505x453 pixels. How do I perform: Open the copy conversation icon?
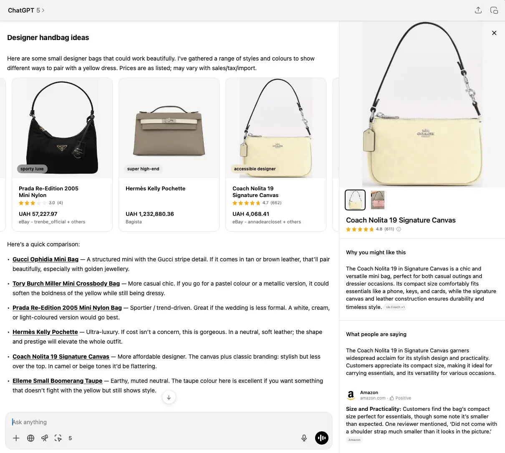[x=494, y=10]
